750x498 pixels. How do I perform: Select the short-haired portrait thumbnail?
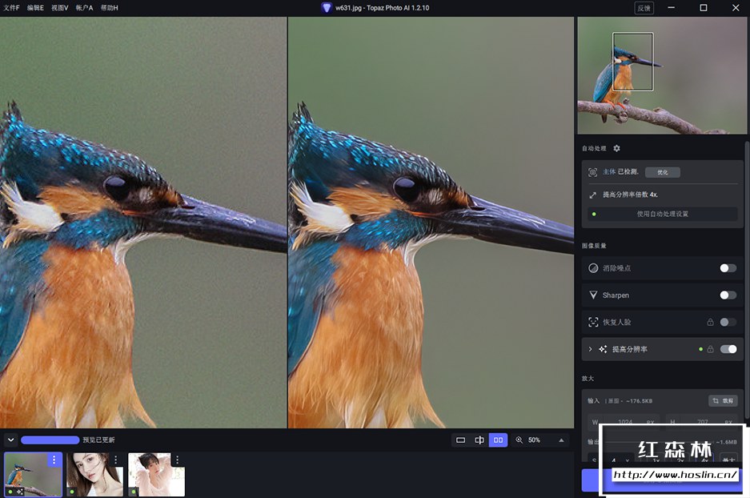tap(156, 475)
